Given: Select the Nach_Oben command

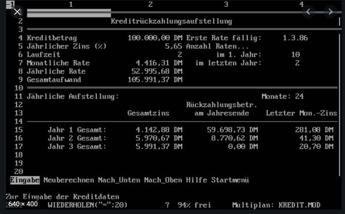Looking at the screenshot, I should tap(163, 180).
